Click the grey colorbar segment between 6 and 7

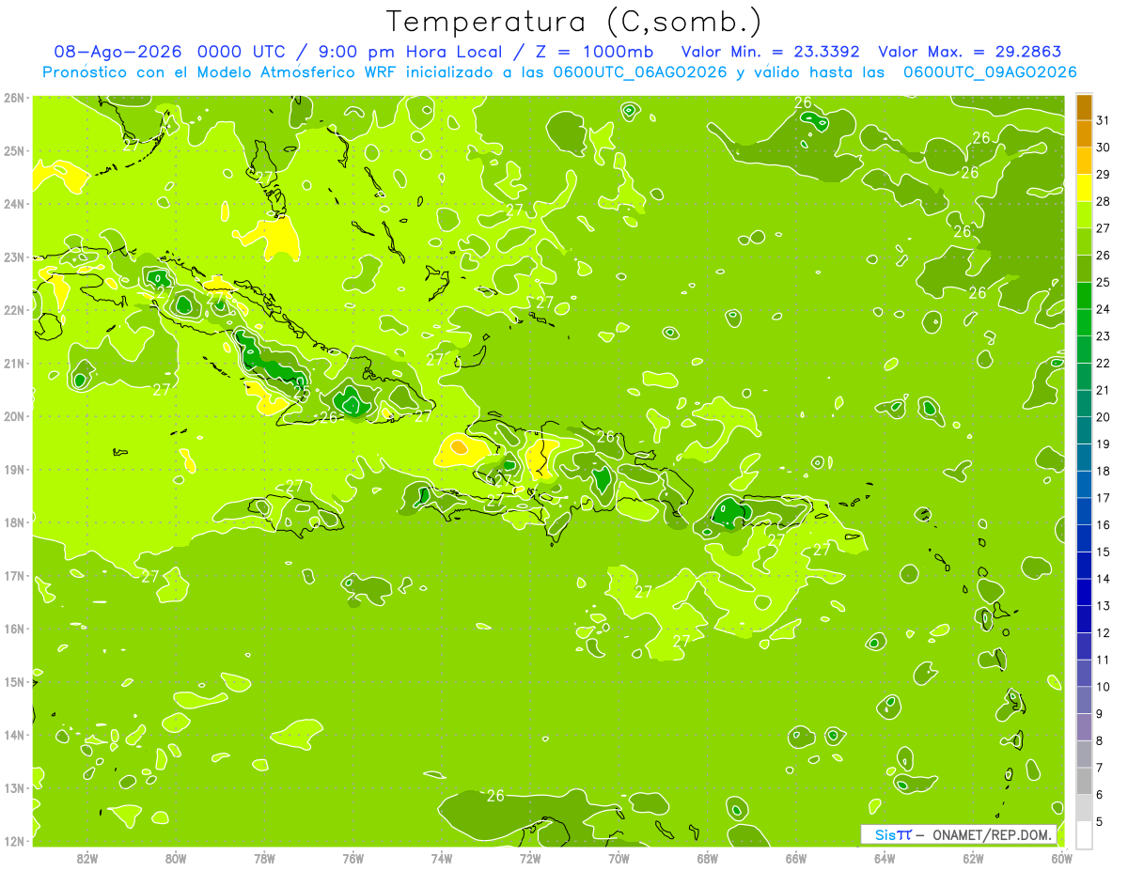[x=1084, y=782]
